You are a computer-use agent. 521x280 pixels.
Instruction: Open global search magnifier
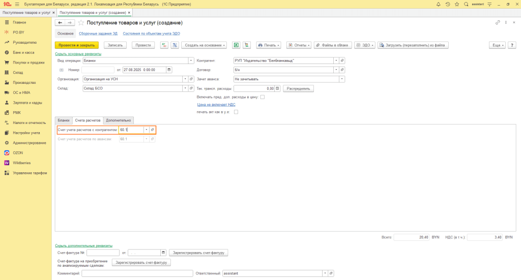click(466, 4)
